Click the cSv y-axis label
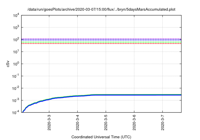Image resolution: width=200 pixels, height=140 pixels. point(8,64)
